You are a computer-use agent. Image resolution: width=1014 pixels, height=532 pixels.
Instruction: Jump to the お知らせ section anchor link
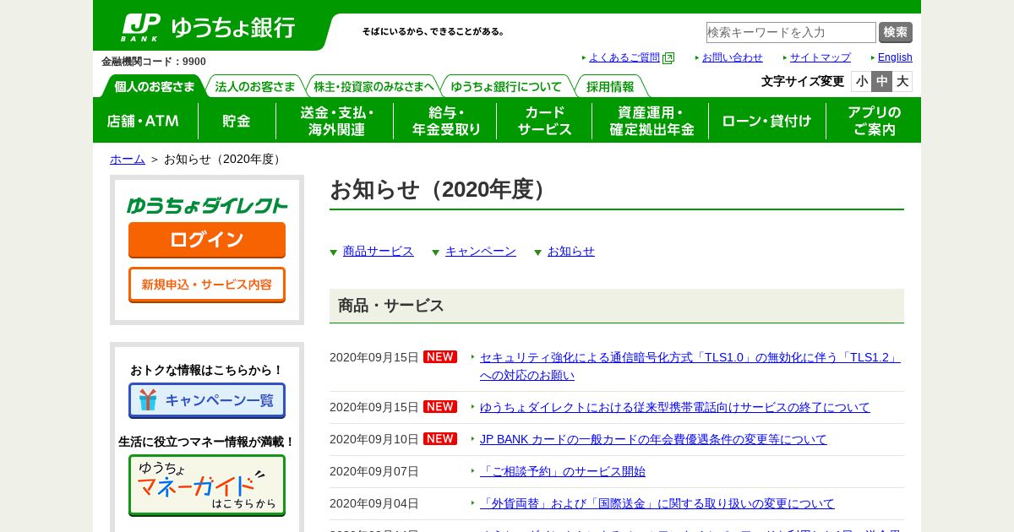pyautogui.click(x=571, y=251)
